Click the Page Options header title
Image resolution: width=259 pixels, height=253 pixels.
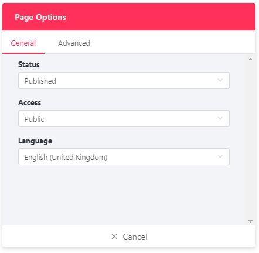40,17
